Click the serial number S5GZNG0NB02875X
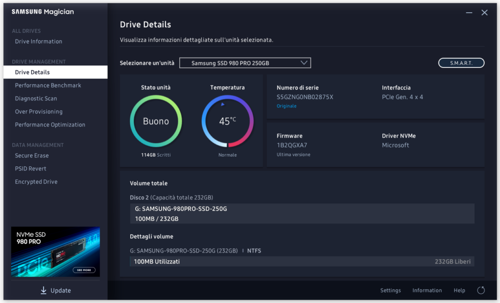 (x=305, y=97)
